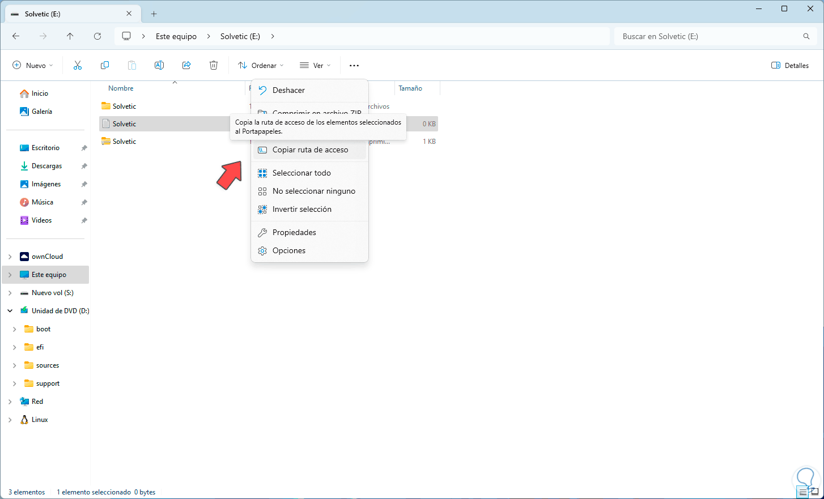Image resolution: width=824 pixels, height=499 pixels.
Task: Add a new tab with the plus button
Action: 154,14
